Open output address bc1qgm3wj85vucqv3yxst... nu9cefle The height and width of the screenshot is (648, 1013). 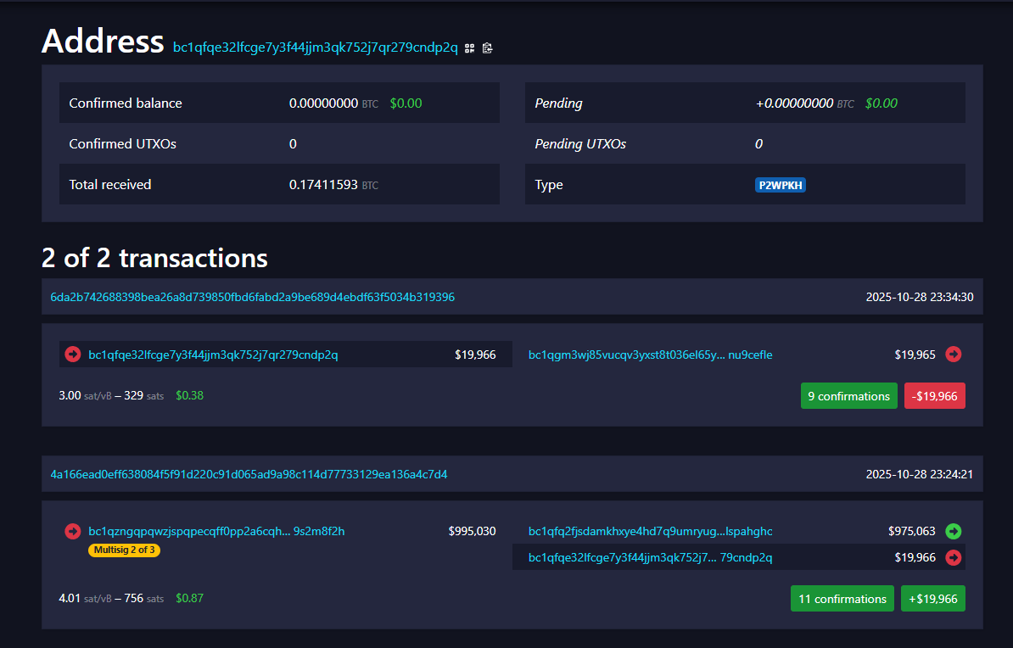coord(651,355)
